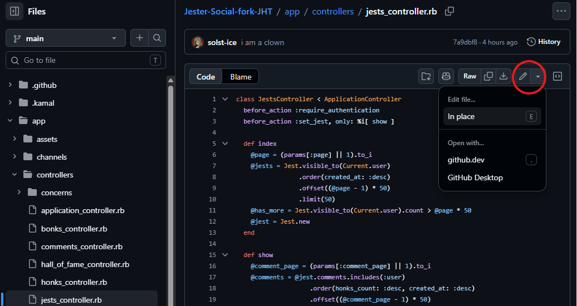Open file search magnifier button
Screen dimensions: 577x306
[157, 38]
